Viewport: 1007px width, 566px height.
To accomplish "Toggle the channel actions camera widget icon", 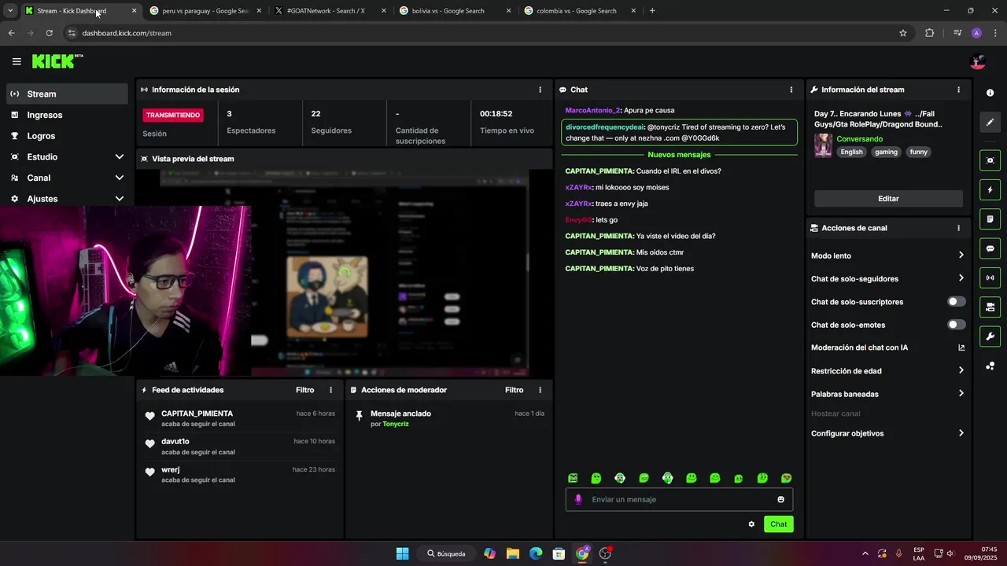I will coord(990,307).
